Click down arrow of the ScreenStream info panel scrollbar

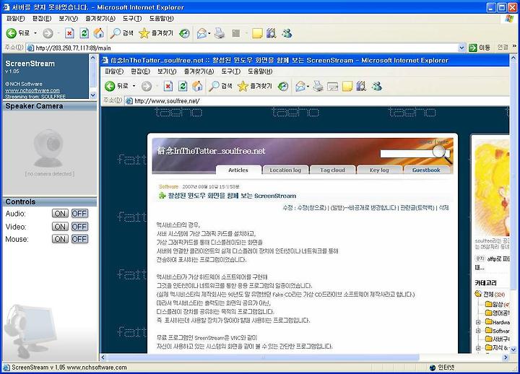pos(93,95)
